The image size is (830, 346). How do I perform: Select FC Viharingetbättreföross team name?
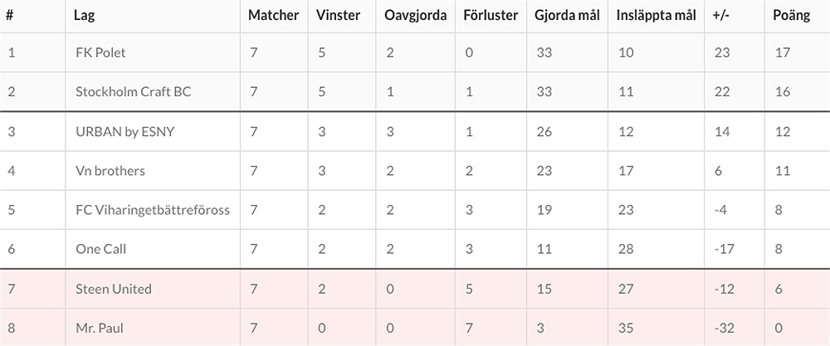click(x=152, y=210)
